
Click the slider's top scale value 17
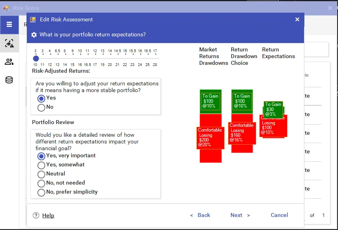(155, 51)
